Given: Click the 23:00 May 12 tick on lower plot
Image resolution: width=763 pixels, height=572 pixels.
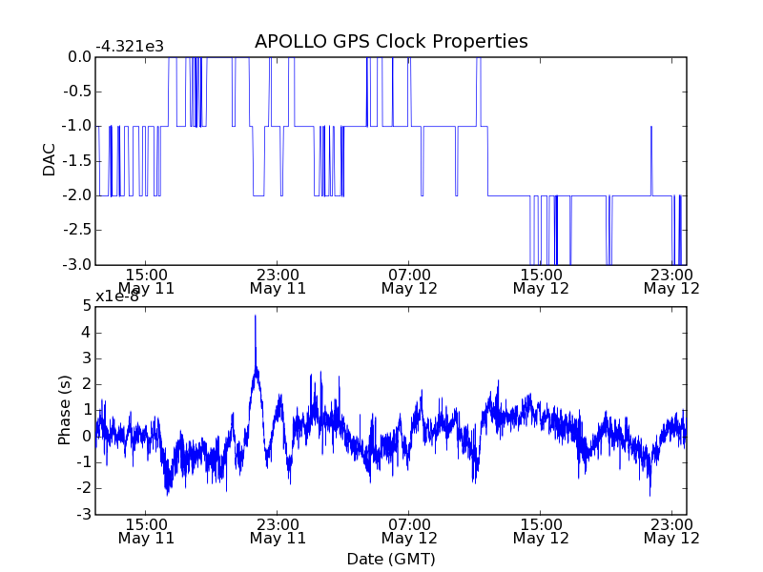Looking at the screenshot, I should click(671, 531).
